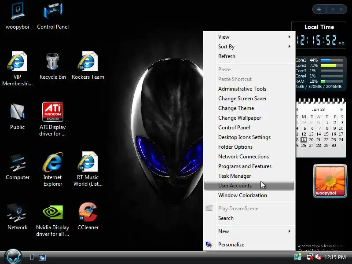Click the 12:15 PM taskbar clock
The width and height of the screenshot is (352, 264).
pos(335,257)
